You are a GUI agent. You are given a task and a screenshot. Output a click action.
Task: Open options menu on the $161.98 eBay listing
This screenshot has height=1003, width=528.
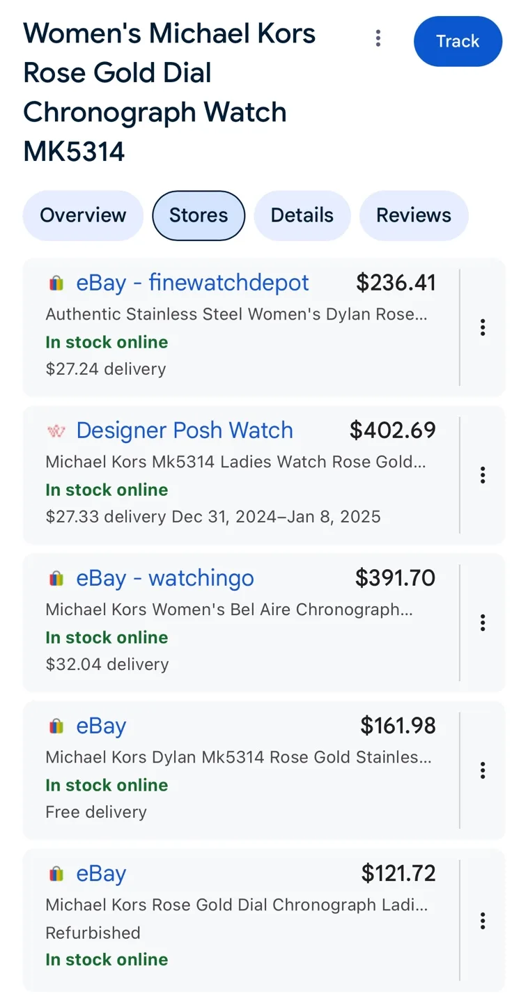(482, 770)
